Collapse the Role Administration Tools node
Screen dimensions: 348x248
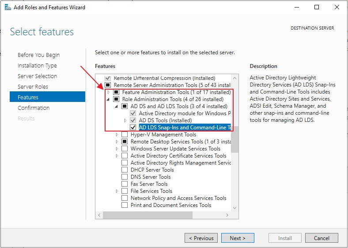click(x=109, y=99)
